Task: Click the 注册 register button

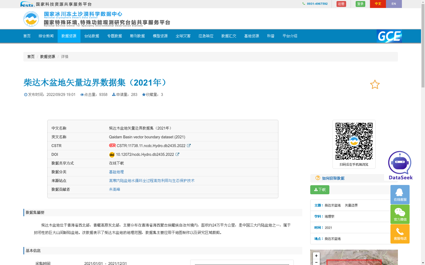Action: [x=341, y=4]
